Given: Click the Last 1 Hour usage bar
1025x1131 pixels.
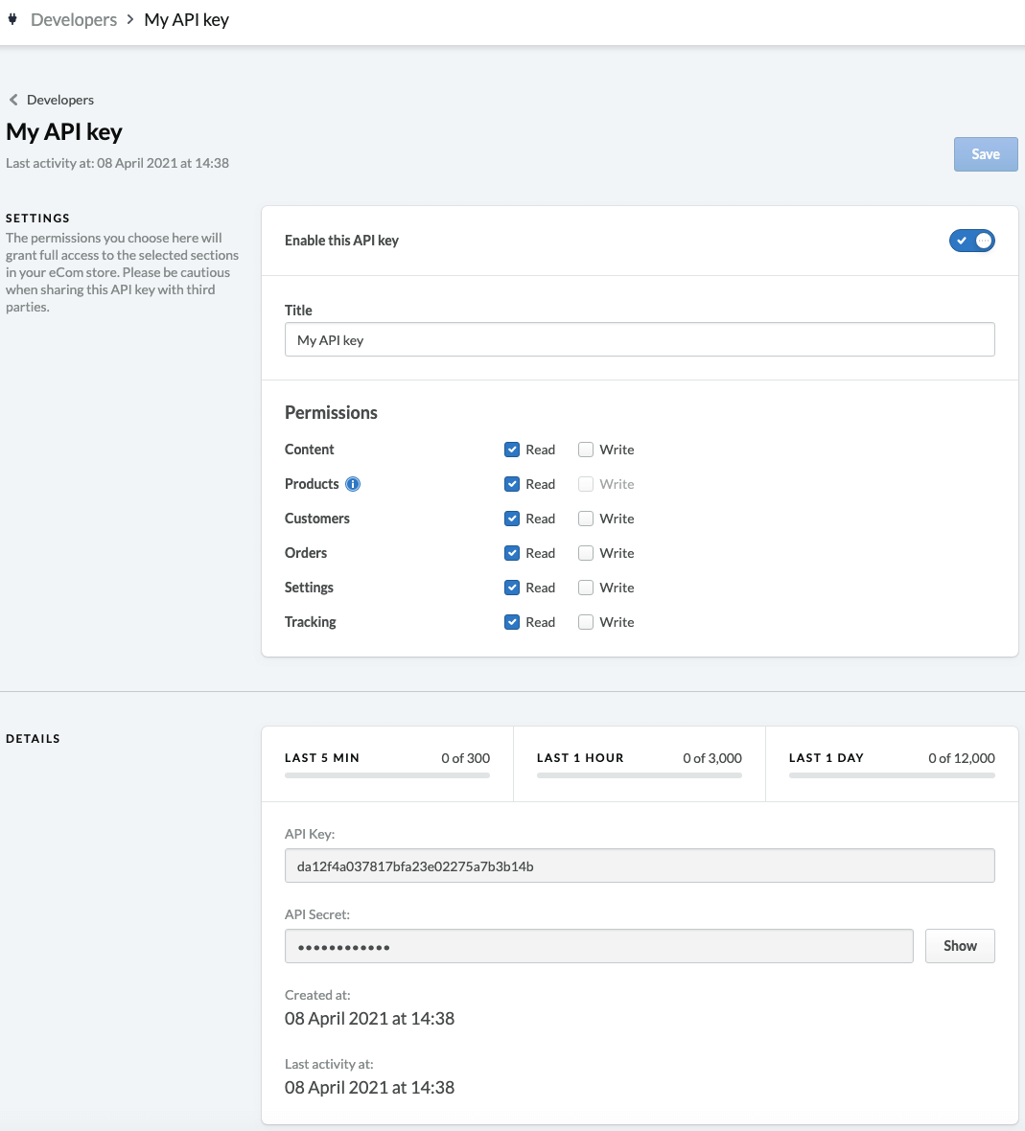Looking at the screenshot, I should point(640,775).
